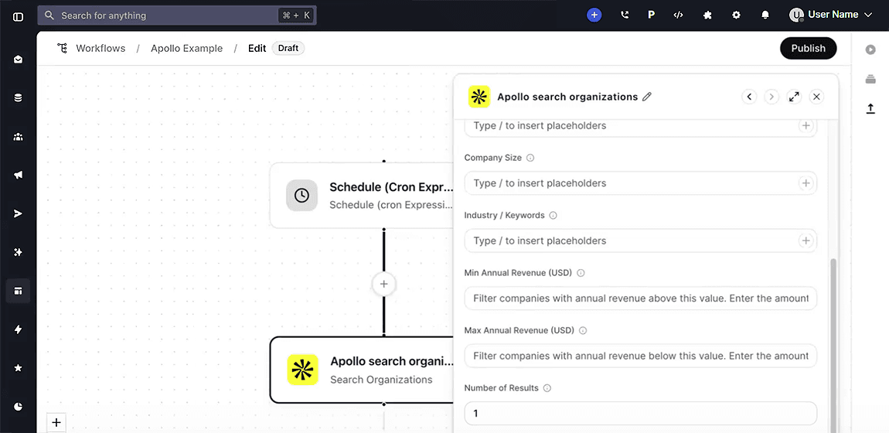Focus the Company Size input
889x433 pixels.
click(640, 183)
